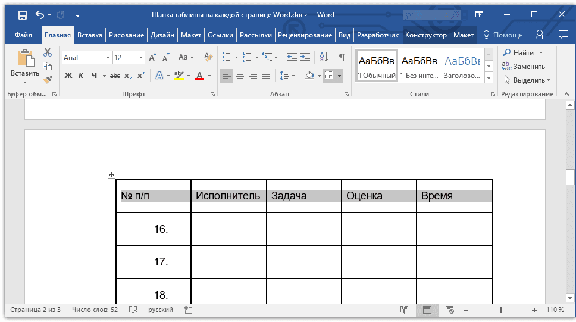The height and width of the screenshot is (322, 576).
Task: Sort table with the A-Я sort icon
Action: click(324, 58)
